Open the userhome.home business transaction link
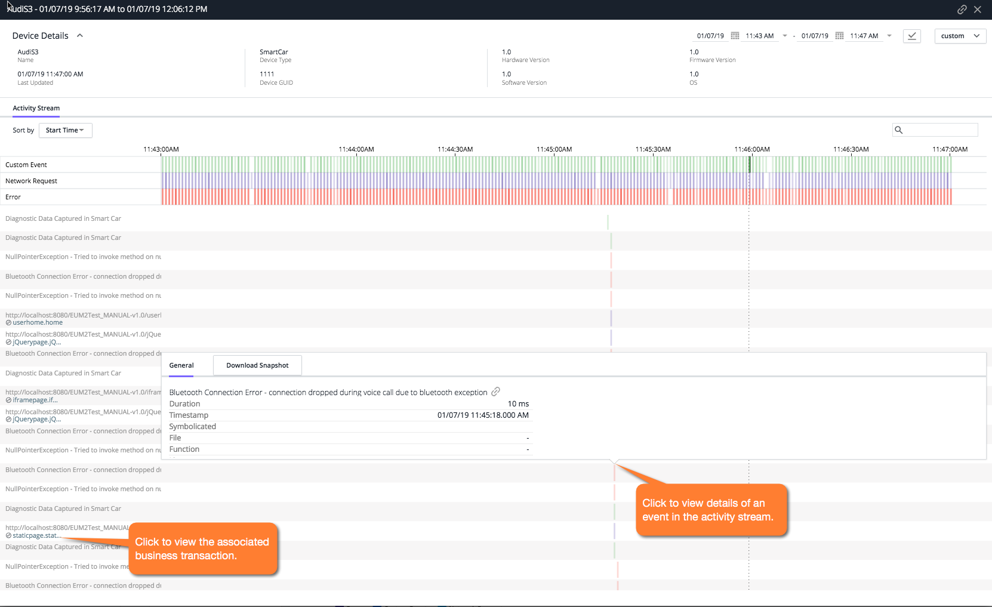Viewport: 992px width, 607px height. click(x=38, y=323)
